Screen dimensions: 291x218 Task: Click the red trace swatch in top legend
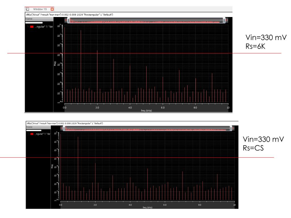32,27
